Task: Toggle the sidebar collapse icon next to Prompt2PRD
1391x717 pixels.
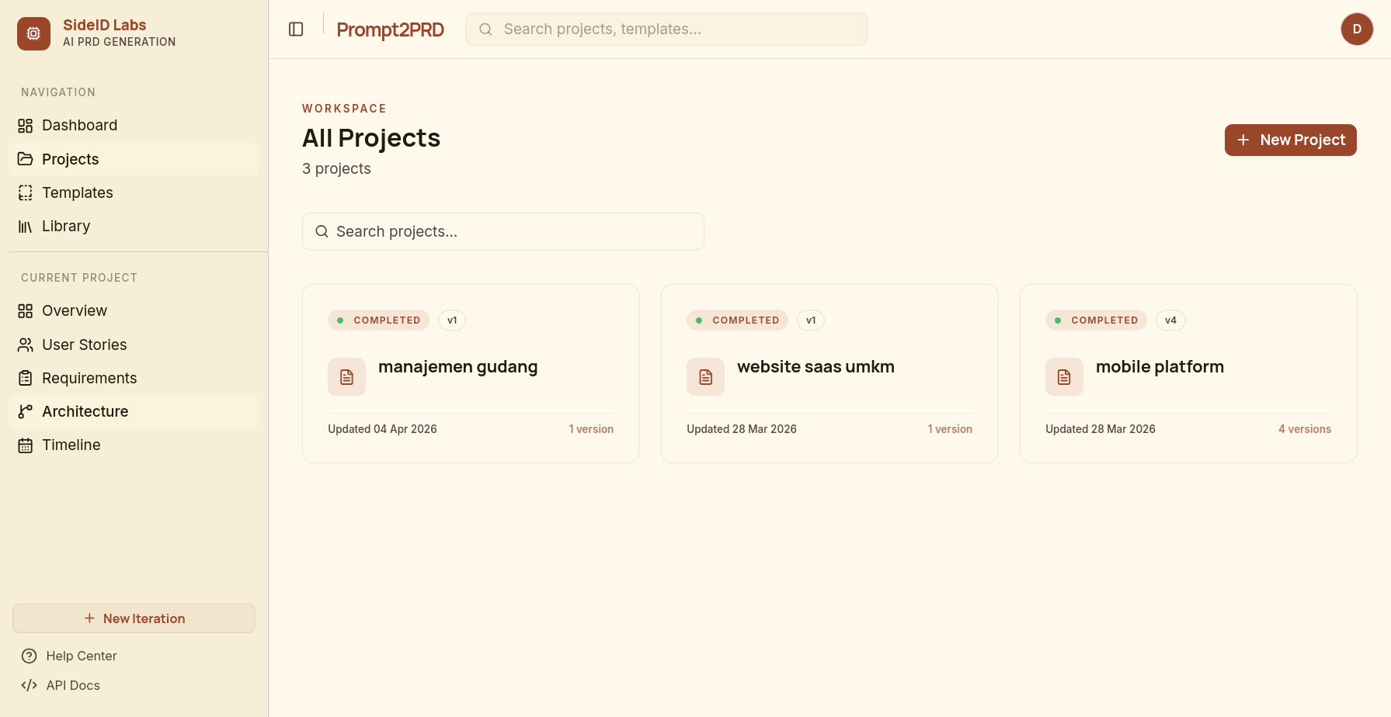Action: pos(296,29)
